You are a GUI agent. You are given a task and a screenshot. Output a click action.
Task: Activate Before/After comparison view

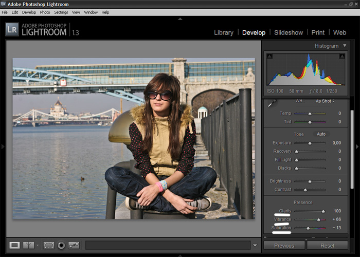[29, 245]
